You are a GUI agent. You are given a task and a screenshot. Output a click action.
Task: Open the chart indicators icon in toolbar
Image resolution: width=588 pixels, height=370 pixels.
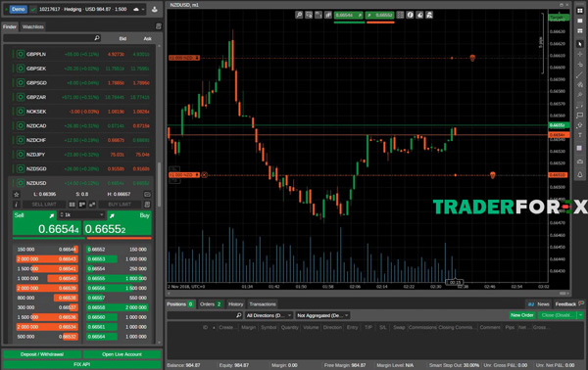[x=328, y=15]
